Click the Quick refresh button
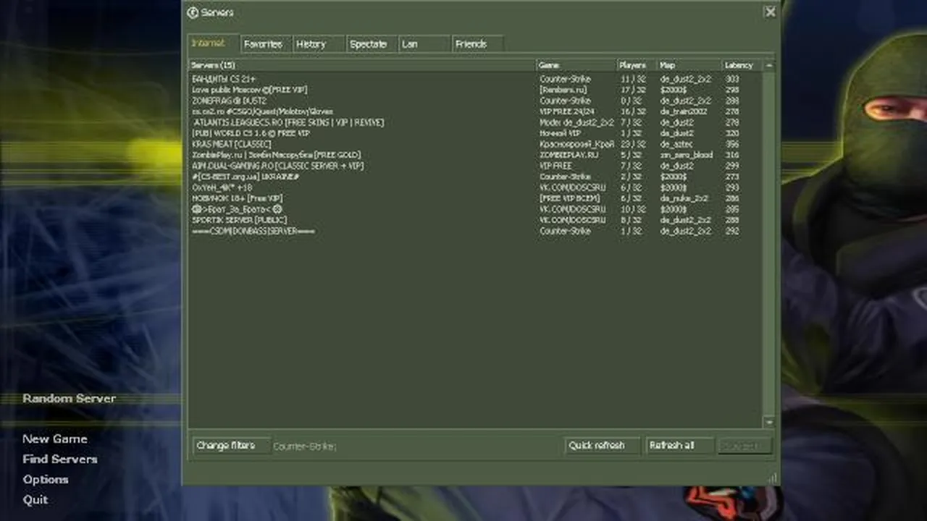The image size is (927, 521). coord(602,446)
